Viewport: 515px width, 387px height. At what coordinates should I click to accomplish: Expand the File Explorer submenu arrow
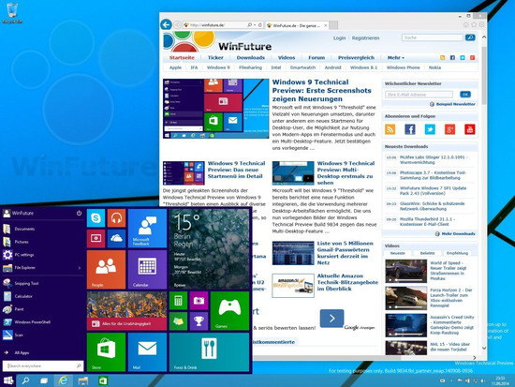80,268
